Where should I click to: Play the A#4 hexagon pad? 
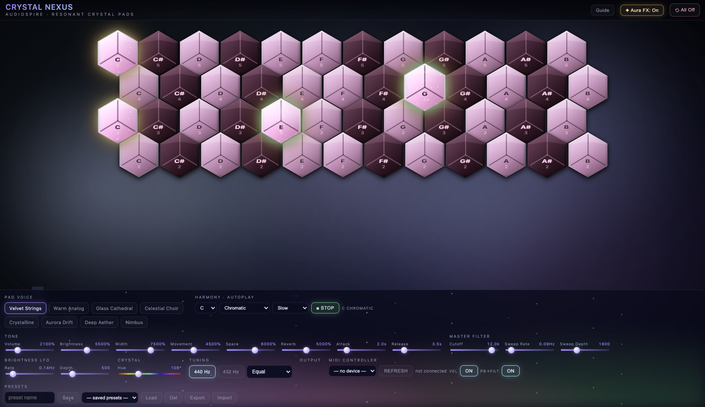(547, 87)
